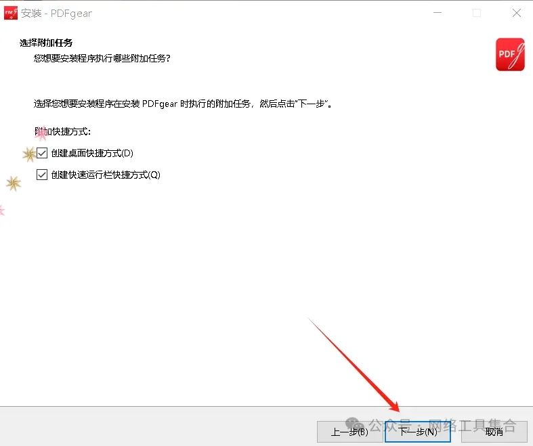Click the 附加快捷方式: label
Viewport: 533px width, 446px height.
point(63,131)
